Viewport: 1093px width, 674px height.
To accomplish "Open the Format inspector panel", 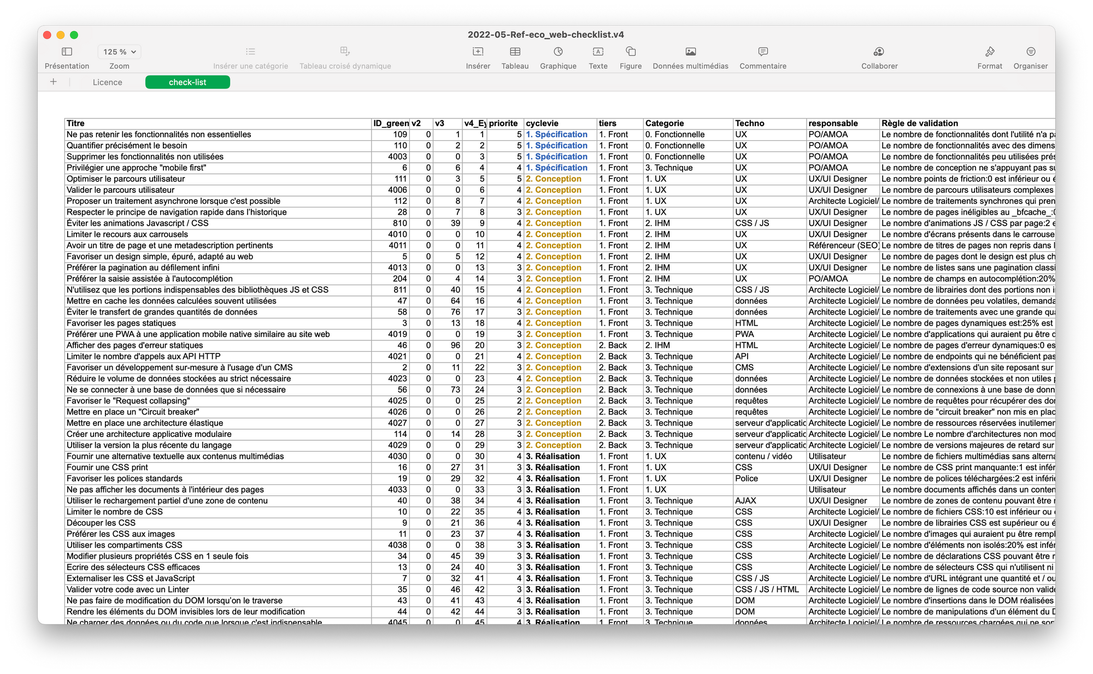I will point(990,52).
